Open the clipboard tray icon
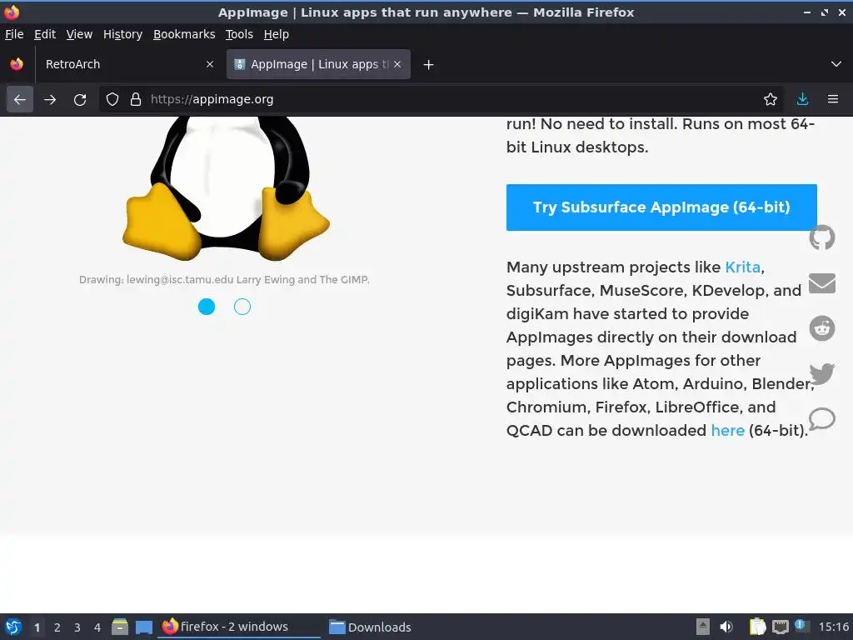853x640 pixels. pos(757,627)
